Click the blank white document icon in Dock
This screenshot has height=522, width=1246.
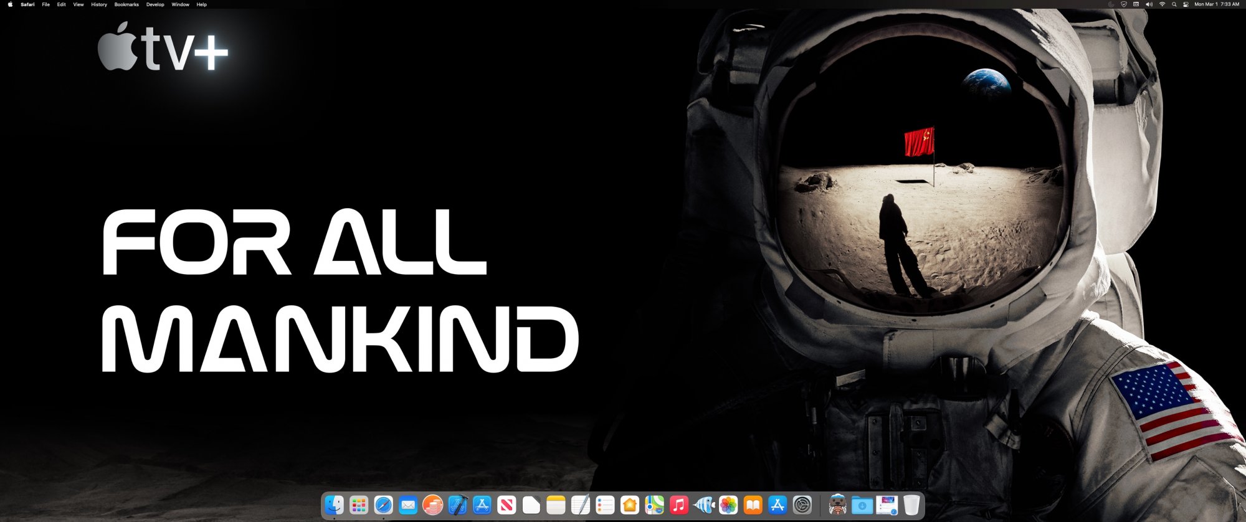(x=531, y=505)
